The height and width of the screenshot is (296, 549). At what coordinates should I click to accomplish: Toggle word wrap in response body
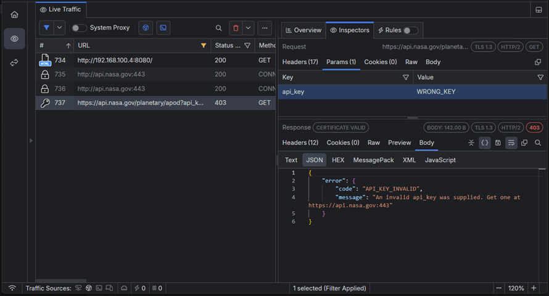(x=511, y=142)
